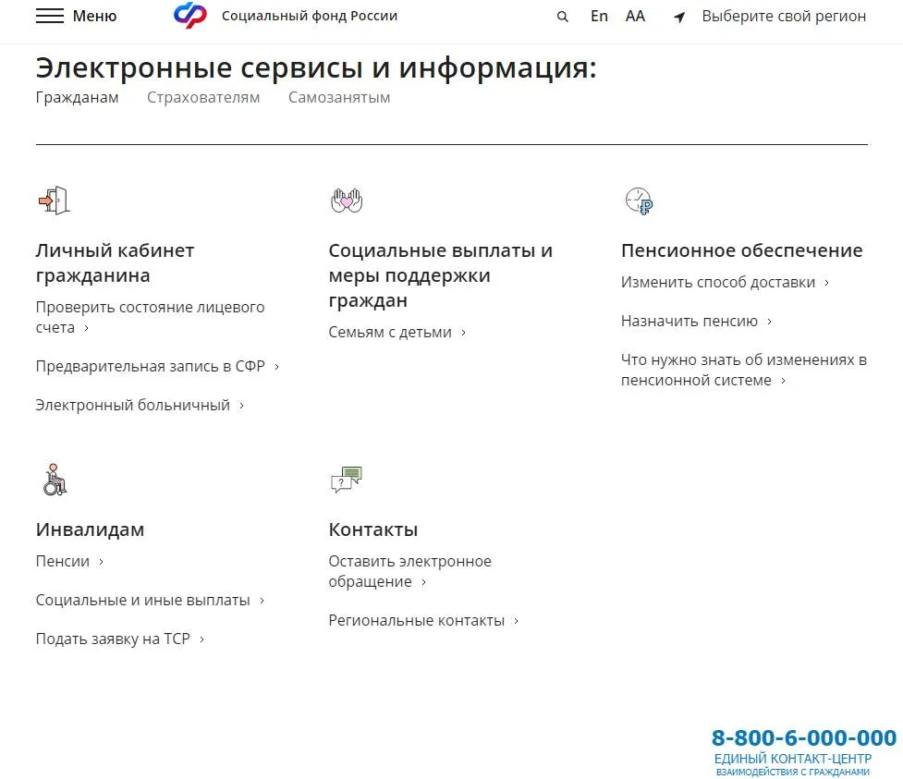903x779 pixels.
Task: Go to Семьям с детьми
Action: tap(390, 332)
